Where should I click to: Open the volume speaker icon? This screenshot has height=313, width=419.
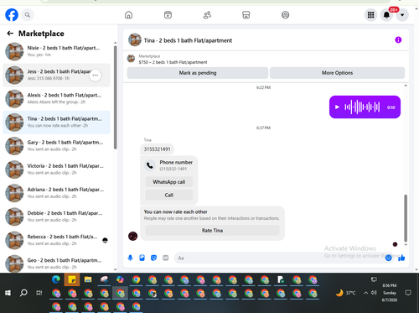[x=374, y=293]
